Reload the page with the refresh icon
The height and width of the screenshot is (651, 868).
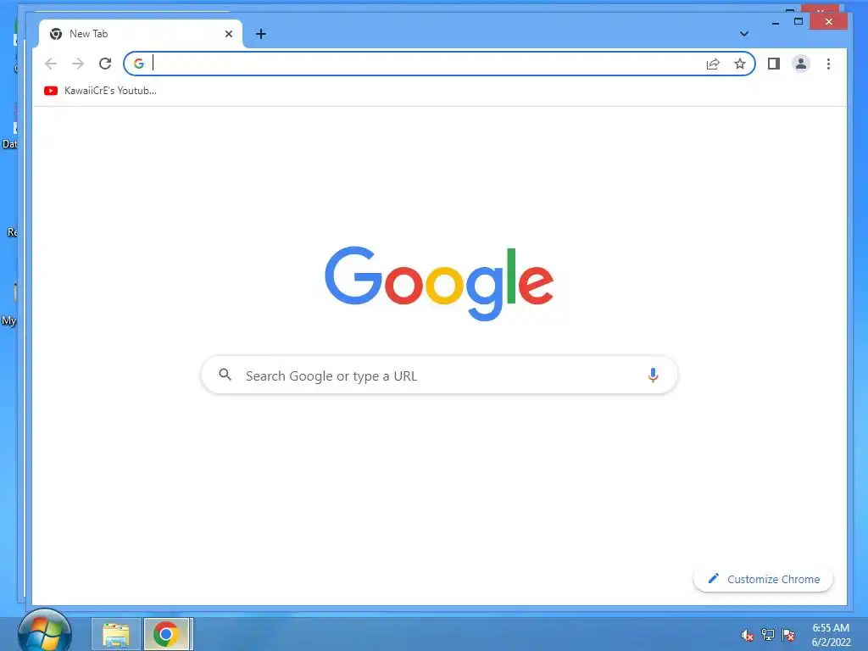click(105, 64)
